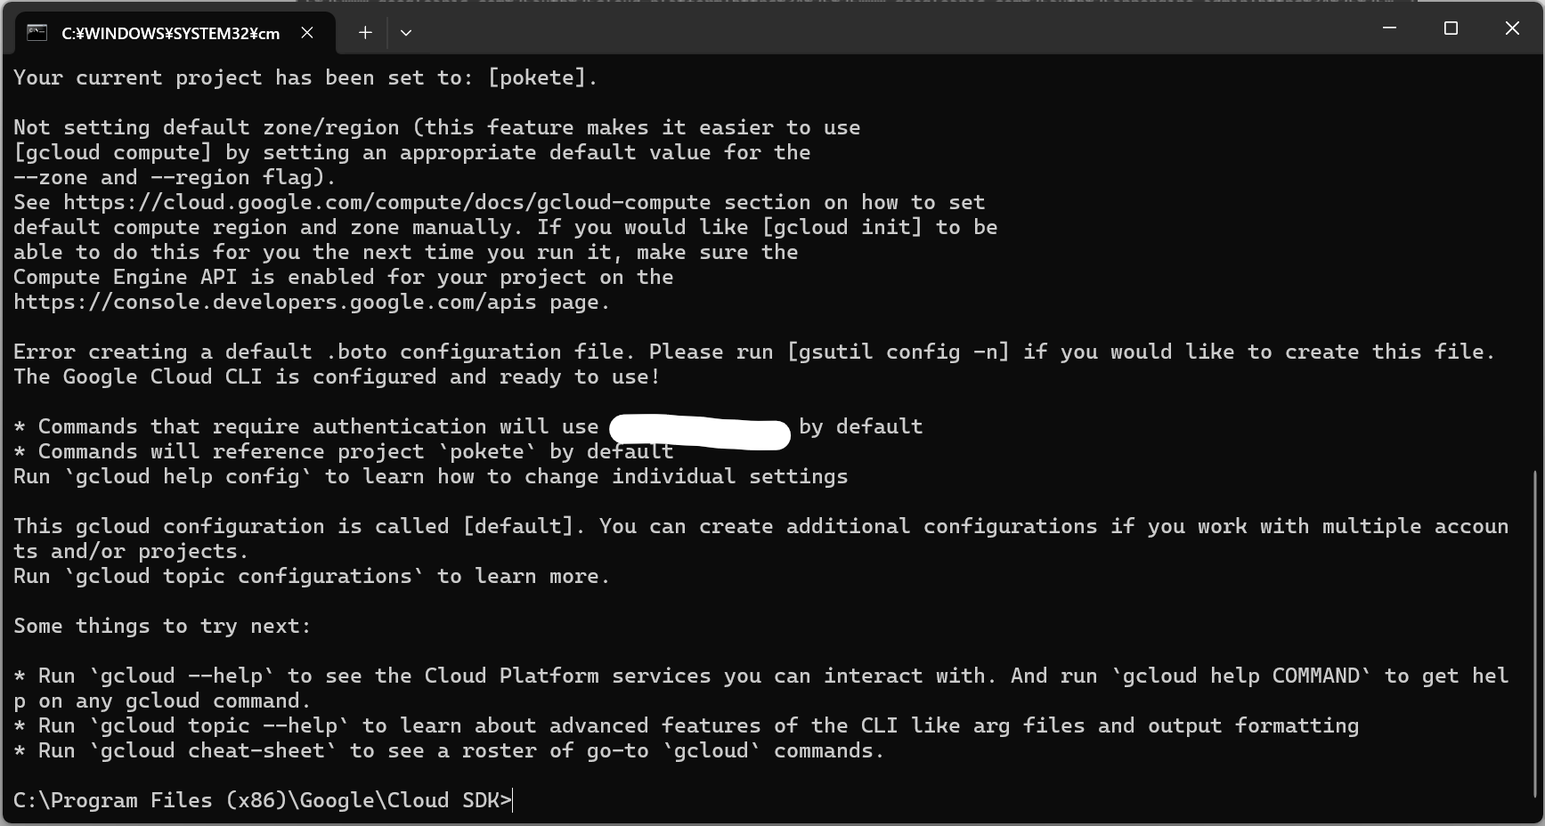The height and width of the screenshot is (826, 1545).
Task: Click the vertical scrollbar thumb
Action: coord(1536,632)
